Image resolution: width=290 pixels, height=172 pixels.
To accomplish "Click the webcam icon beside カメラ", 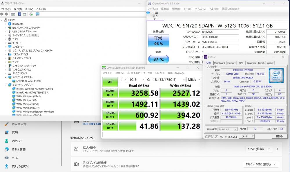I will coord(10,39).
